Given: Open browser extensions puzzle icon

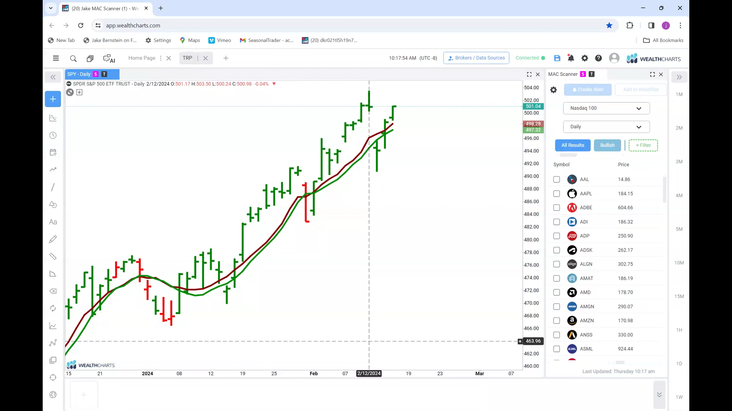Looking at the screenshot, I should pos(630,25).
